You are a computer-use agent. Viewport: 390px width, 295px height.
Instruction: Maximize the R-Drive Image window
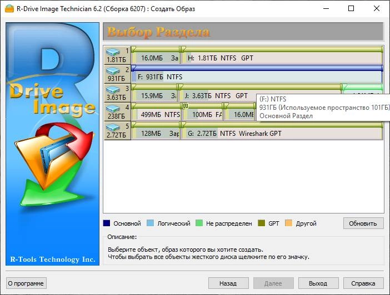(x=351, y=8)
